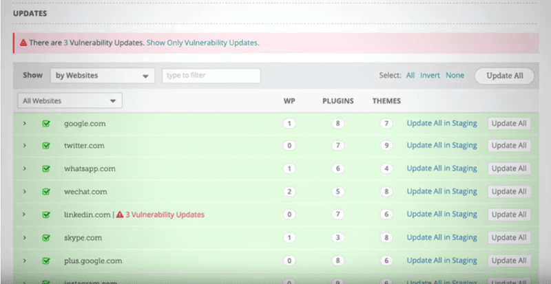Click Update All in Staging for google.com
The height and width of the screenshot is (284, 551).
click(x=442, y=123)
